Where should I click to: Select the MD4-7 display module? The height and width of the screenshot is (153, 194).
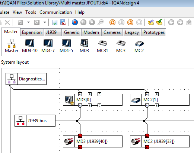pyautogui.click(x=48, y=46)
